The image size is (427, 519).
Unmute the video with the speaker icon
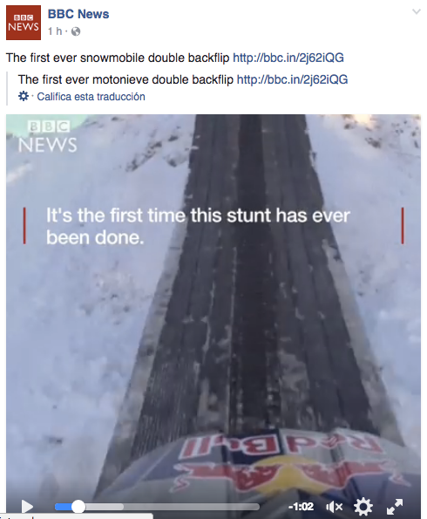334,507
